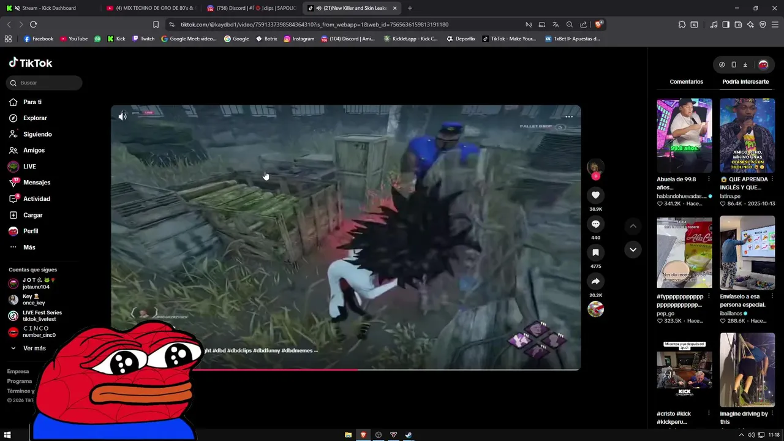This screenshot has height=441, width=784.
Task: Open the Abuela de 99.8 años video thumbnail
Action: 684,135
